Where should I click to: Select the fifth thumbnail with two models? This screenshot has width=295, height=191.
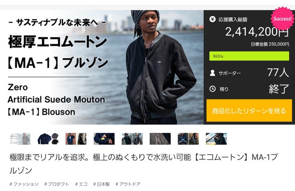tap(132, 139)
